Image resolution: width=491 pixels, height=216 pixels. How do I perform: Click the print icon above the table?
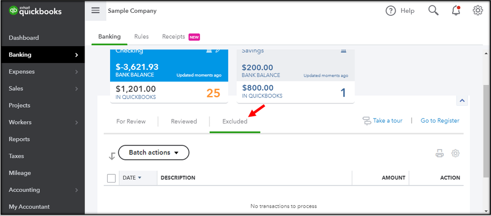pyautogui.click(x=439, y=154)
